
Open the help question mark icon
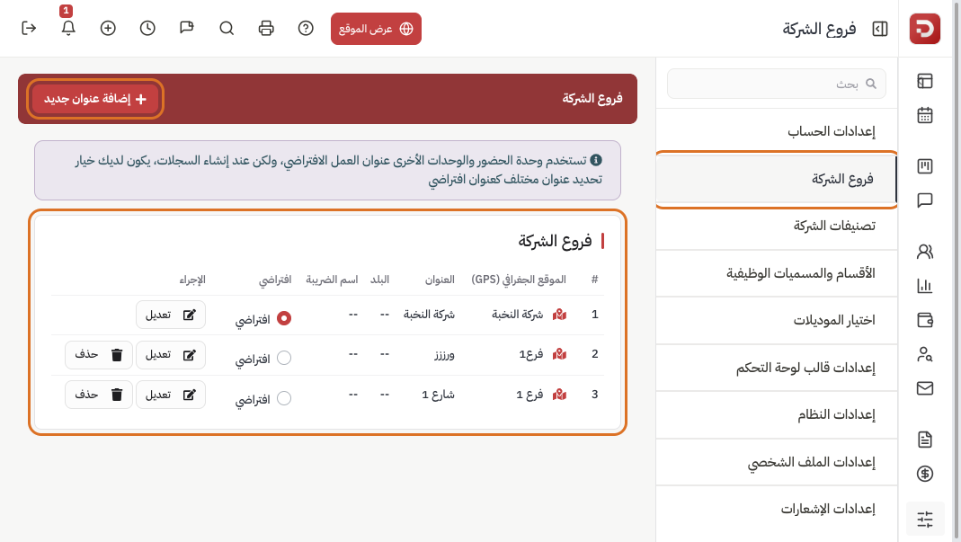tap(306, 28)
